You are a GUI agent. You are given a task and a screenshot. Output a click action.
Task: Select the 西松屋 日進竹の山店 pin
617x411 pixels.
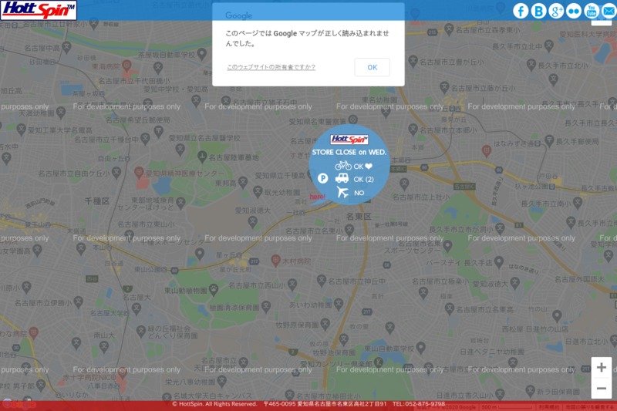pos(557,315)
